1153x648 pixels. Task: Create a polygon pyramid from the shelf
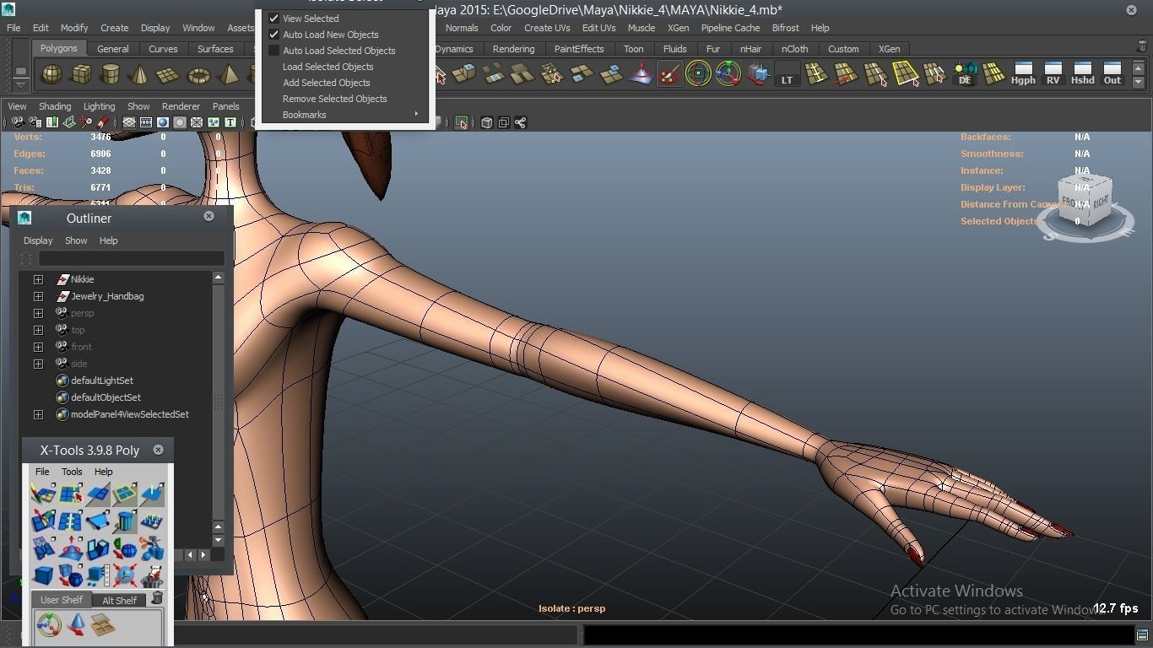[228, 75]
